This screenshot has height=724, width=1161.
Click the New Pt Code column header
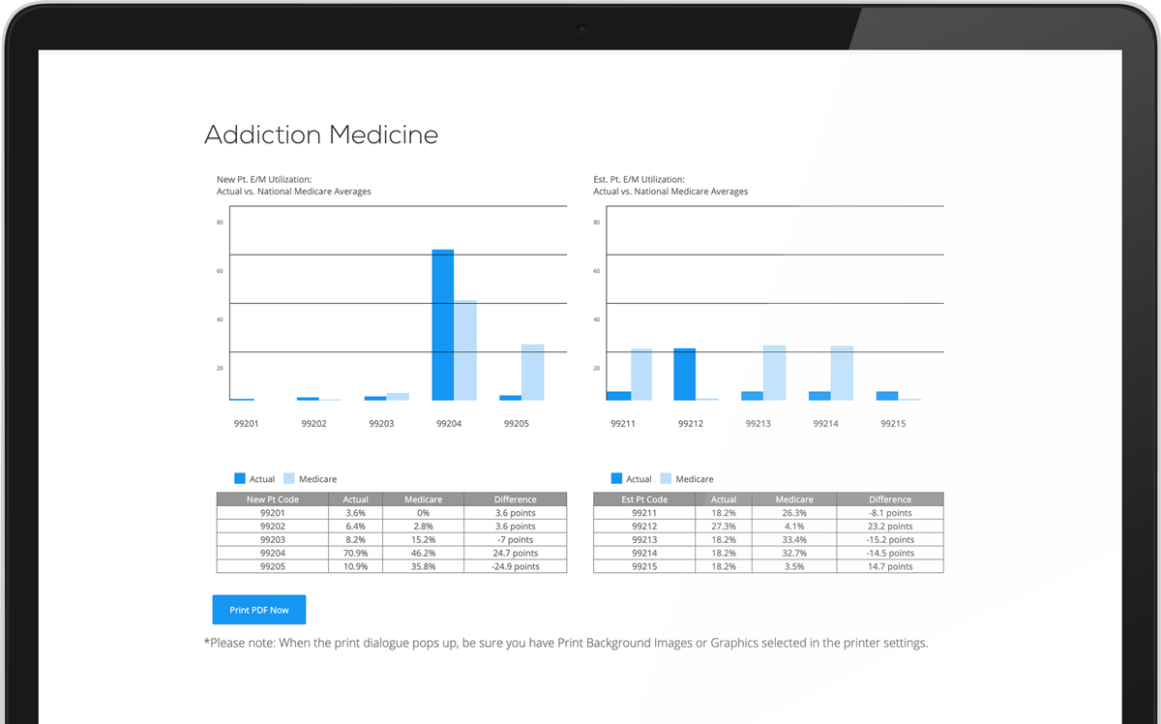273,499
